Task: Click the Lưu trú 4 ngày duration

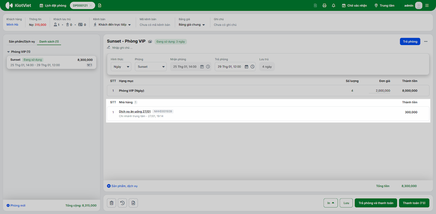Action: tap(267, 67)
